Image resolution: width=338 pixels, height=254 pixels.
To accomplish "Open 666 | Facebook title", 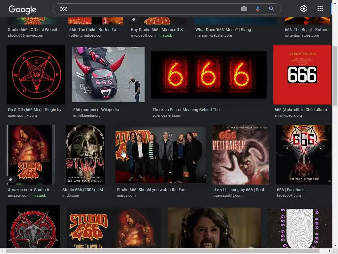I will [x=290, y=190].
